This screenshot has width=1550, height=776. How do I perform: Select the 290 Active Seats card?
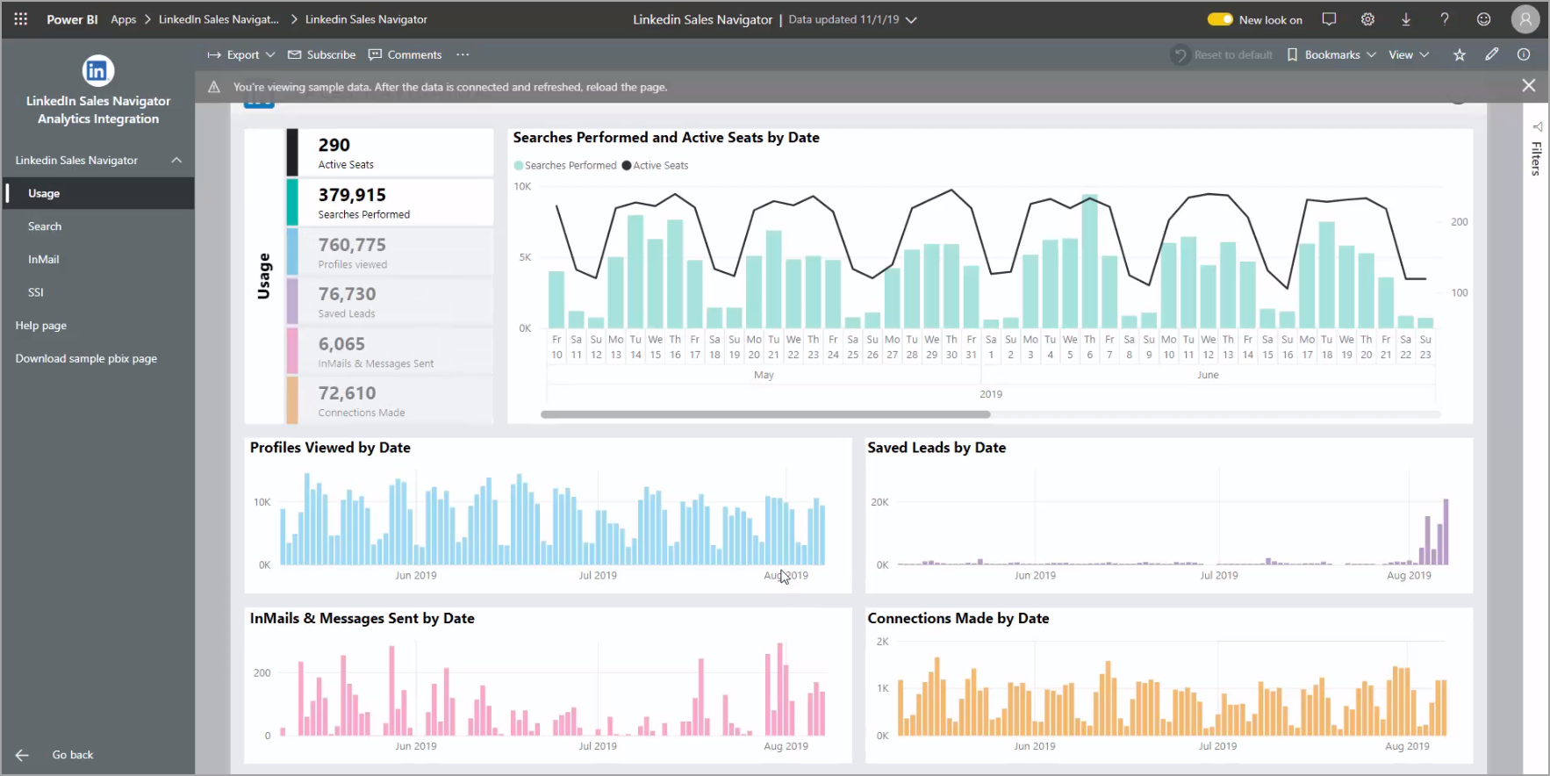pyautogui.click(x=390, y=153)
